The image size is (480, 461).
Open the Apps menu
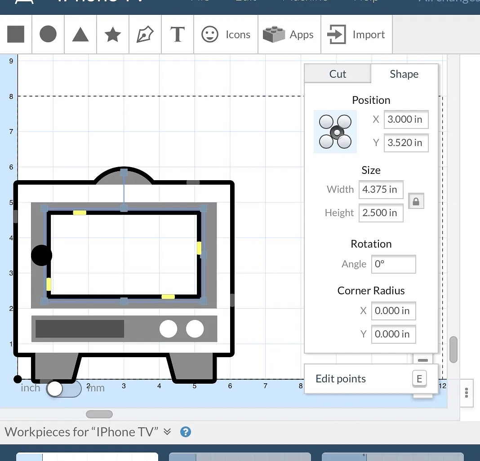[289, 35]
